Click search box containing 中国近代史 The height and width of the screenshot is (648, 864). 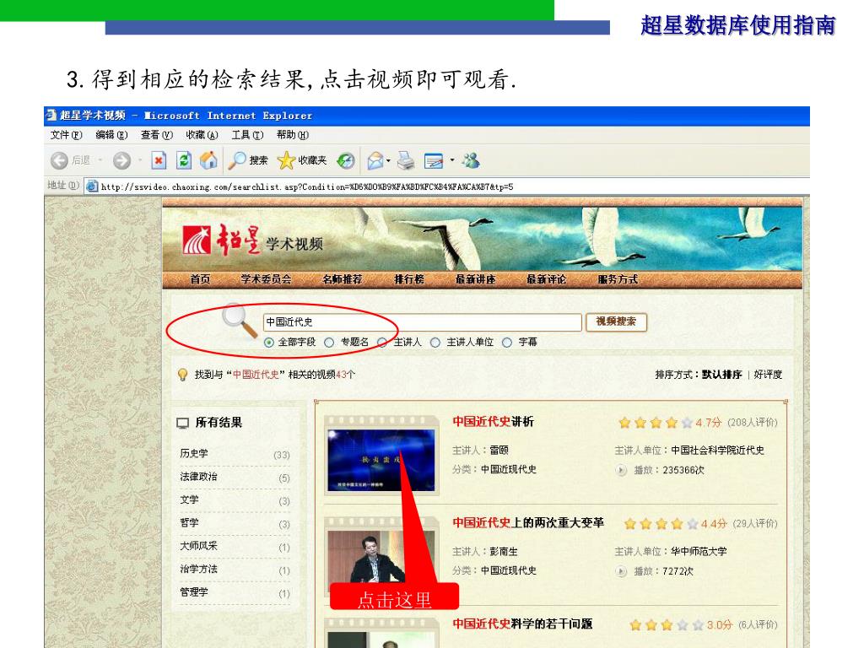(422, 321)
